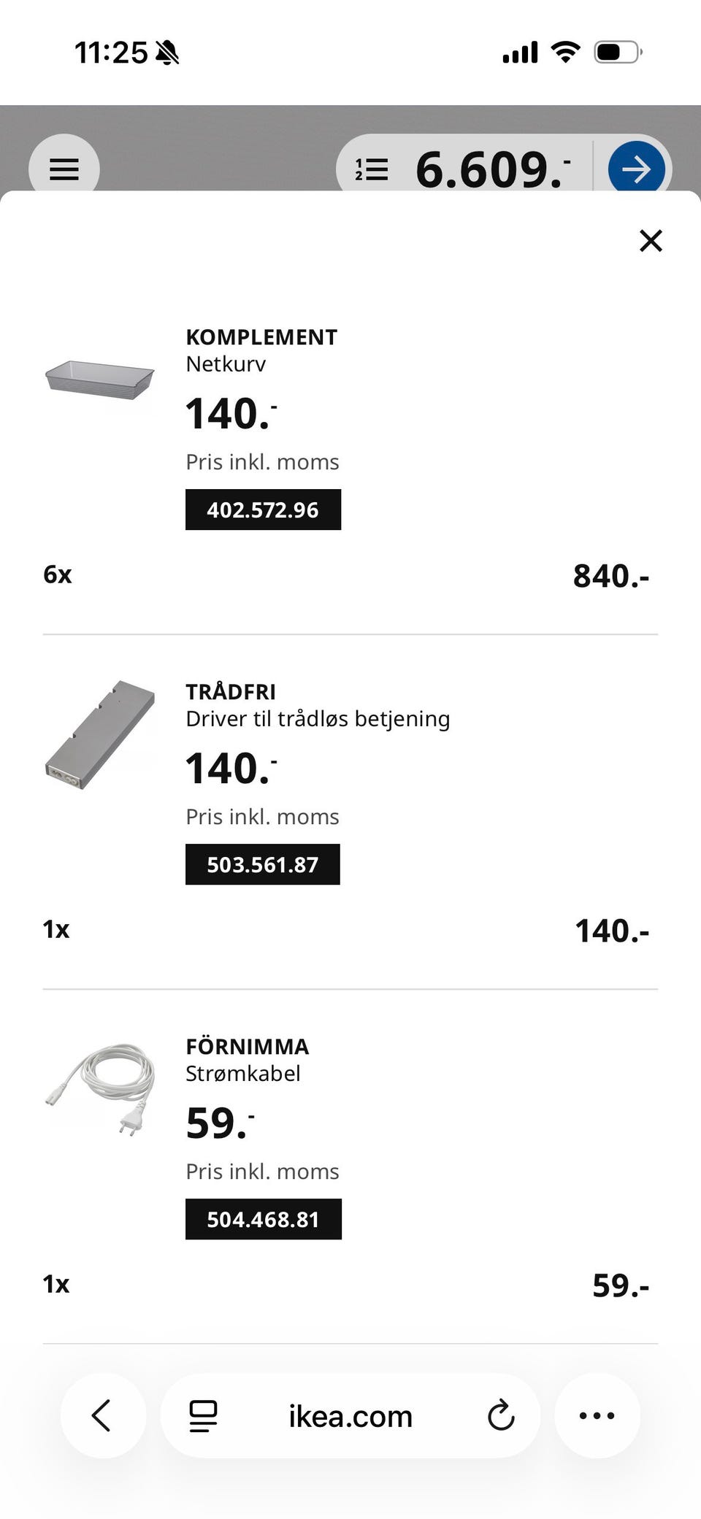
Task: Select the FÖRNIMMA product title
Action: coord(248,1046)
